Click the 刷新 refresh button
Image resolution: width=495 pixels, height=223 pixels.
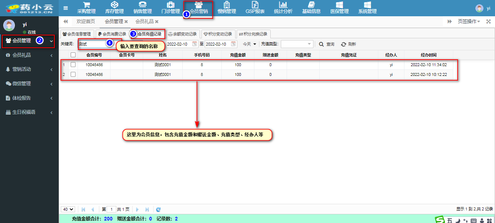[349, 44]
